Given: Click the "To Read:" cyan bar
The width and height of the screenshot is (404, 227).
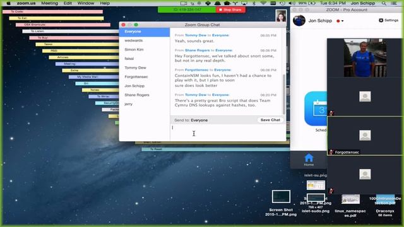Looking at the screenshot, I should point(215,149).
